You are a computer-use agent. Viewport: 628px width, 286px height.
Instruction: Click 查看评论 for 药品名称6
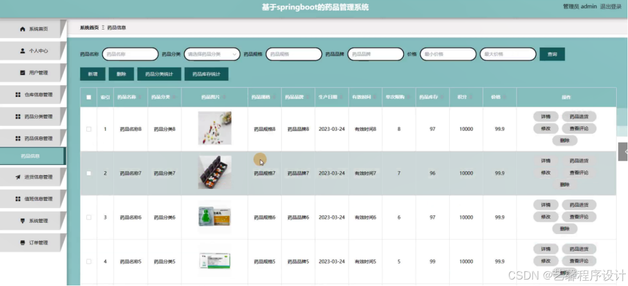pyautogui.click(x=579, y=217)
